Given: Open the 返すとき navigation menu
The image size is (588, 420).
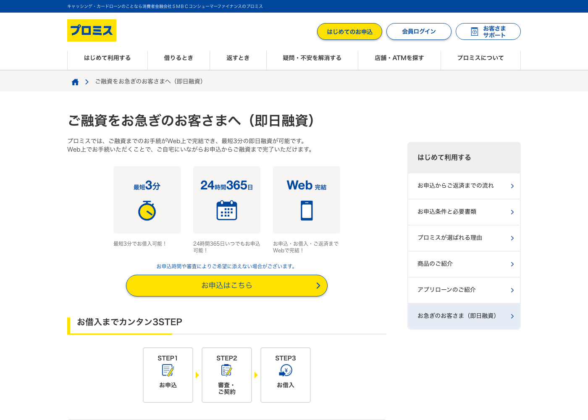Looking at the screenshot, I should 238,58.
